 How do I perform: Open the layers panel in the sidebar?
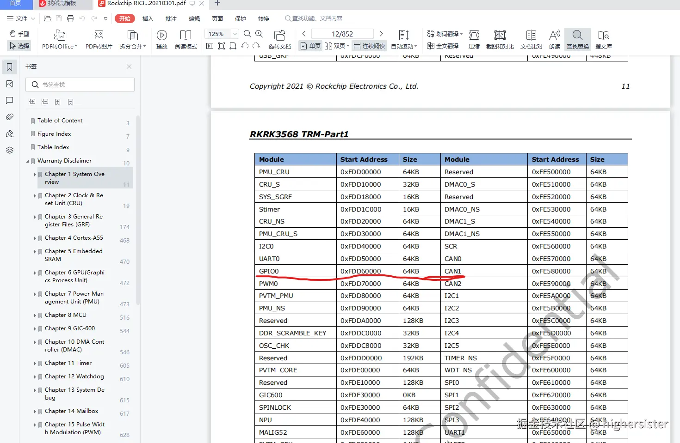pyautogui.click(x=10, y=150)
